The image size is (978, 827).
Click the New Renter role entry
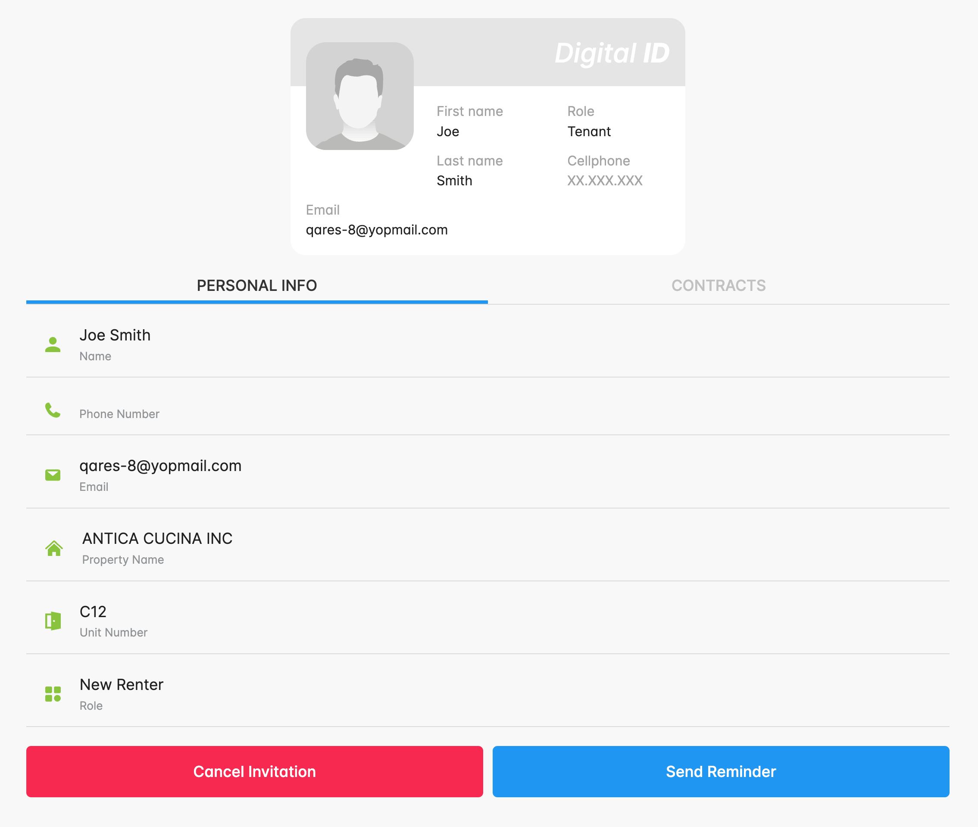coord(122,684)
